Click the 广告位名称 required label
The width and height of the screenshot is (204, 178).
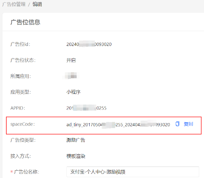point(25,172)
